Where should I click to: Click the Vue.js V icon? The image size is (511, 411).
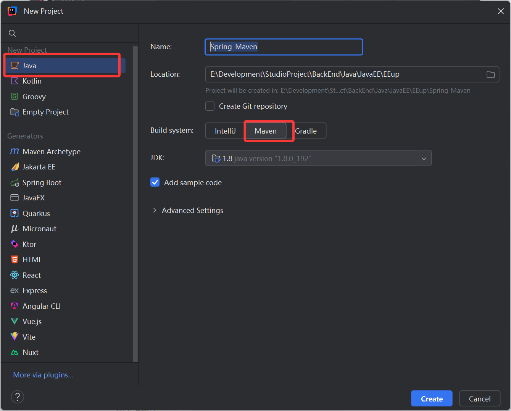[15, 321]
